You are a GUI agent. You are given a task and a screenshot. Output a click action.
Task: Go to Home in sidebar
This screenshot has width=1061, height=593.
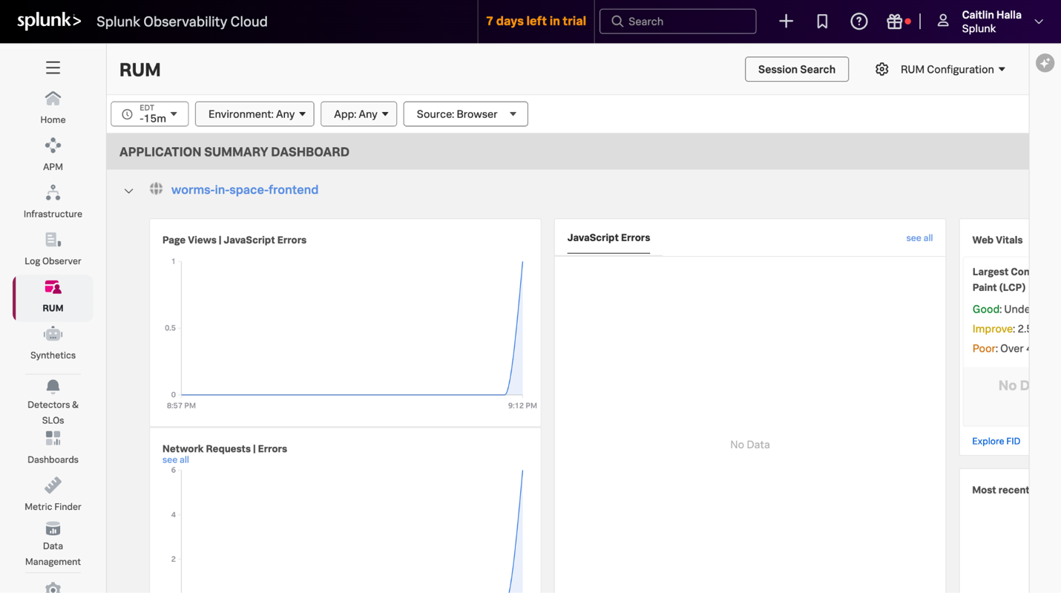coord(53,108)
